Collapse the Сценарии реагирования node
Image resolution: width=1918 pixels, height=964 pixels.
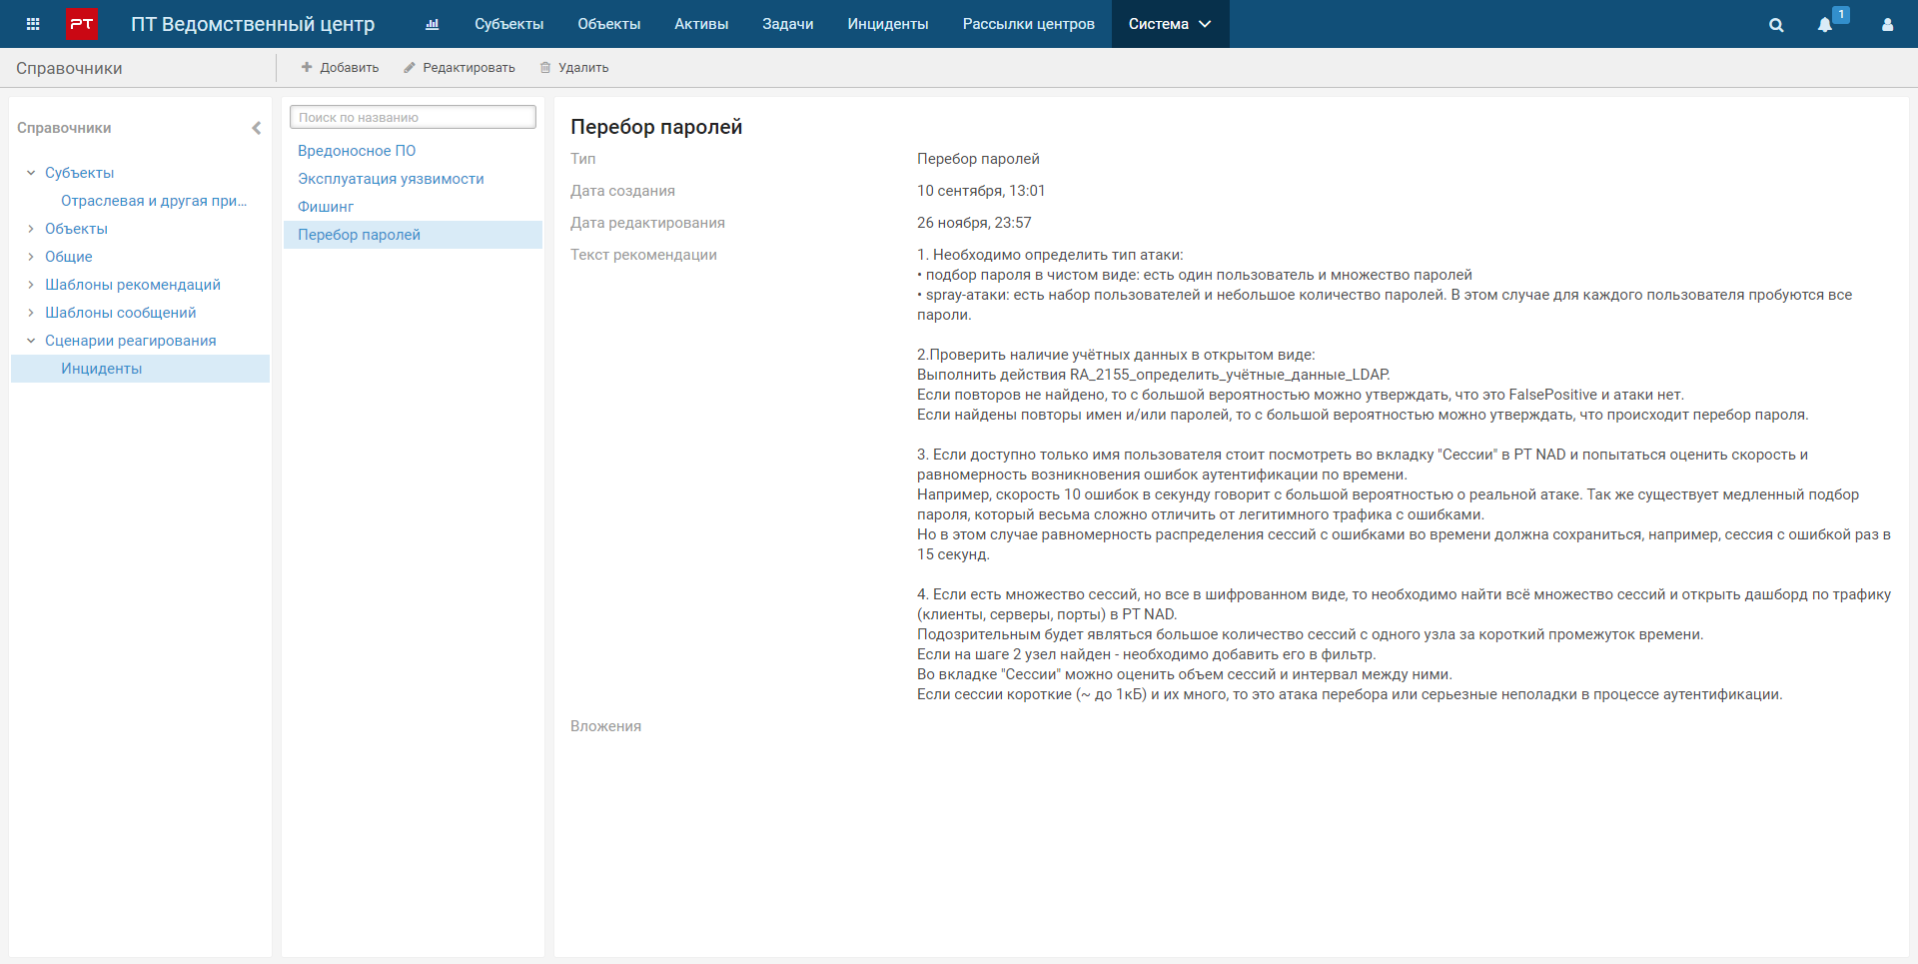pos(31,341)
